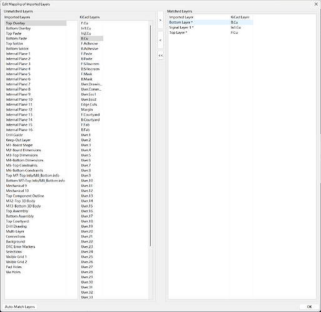The width and height of the screenshot is (321, 312).
Task: Close the Edit Mapping dialog window
Action: pos(316,4)
